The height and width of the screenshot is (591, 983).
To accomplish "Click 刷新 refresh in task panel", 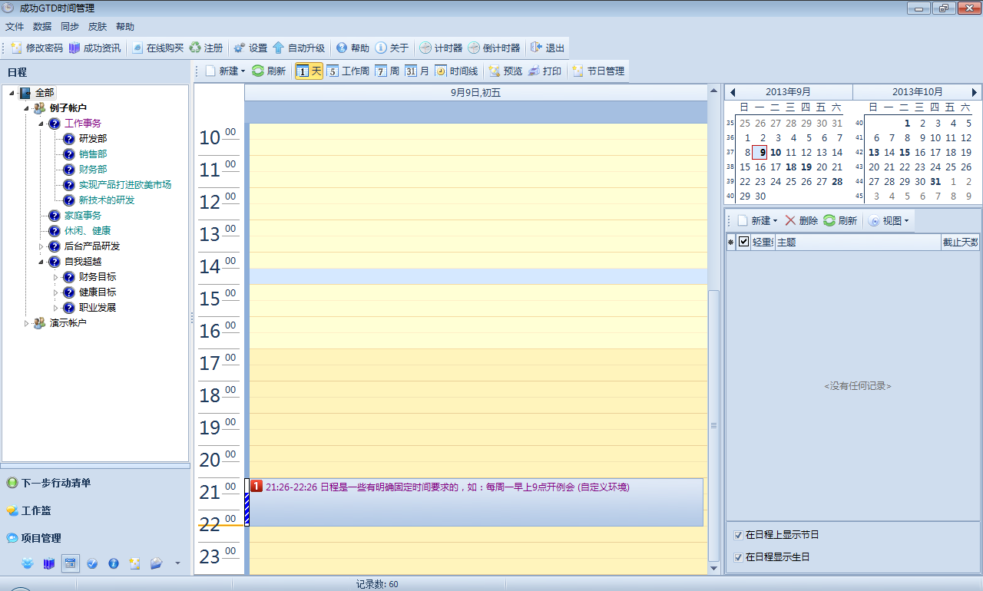I will 840,220.
